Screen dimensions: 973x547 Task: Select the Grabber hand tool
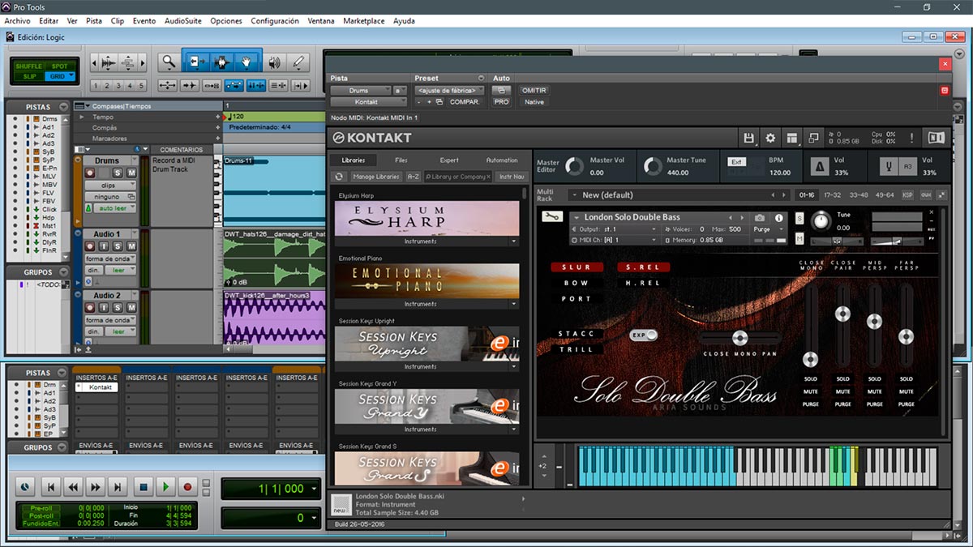(247, 62)
